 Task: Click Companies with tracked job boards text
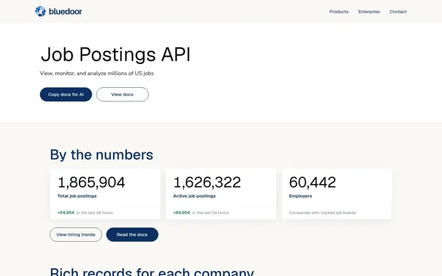click(323, 213)
